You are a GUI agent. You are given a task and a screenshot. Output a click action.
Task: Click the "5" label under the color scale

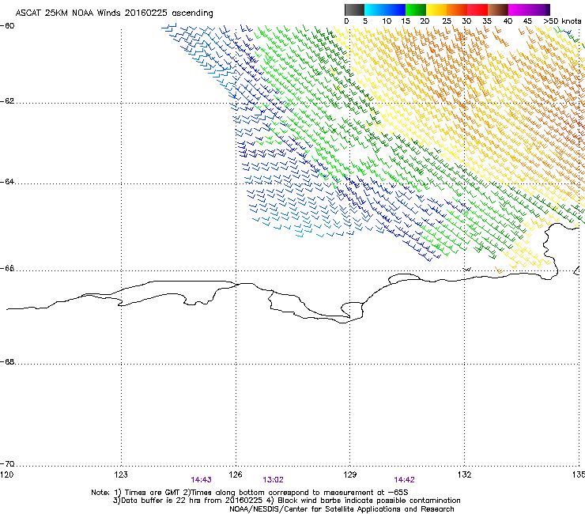pyautogui.click(x=365, y=21)
